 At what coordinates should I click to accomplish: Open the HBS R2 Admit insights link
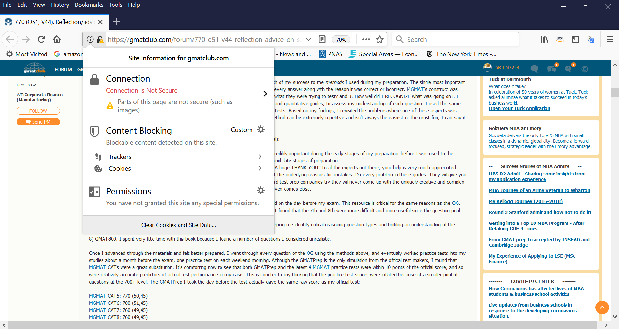pyautogui.click(x=537, y=176)
